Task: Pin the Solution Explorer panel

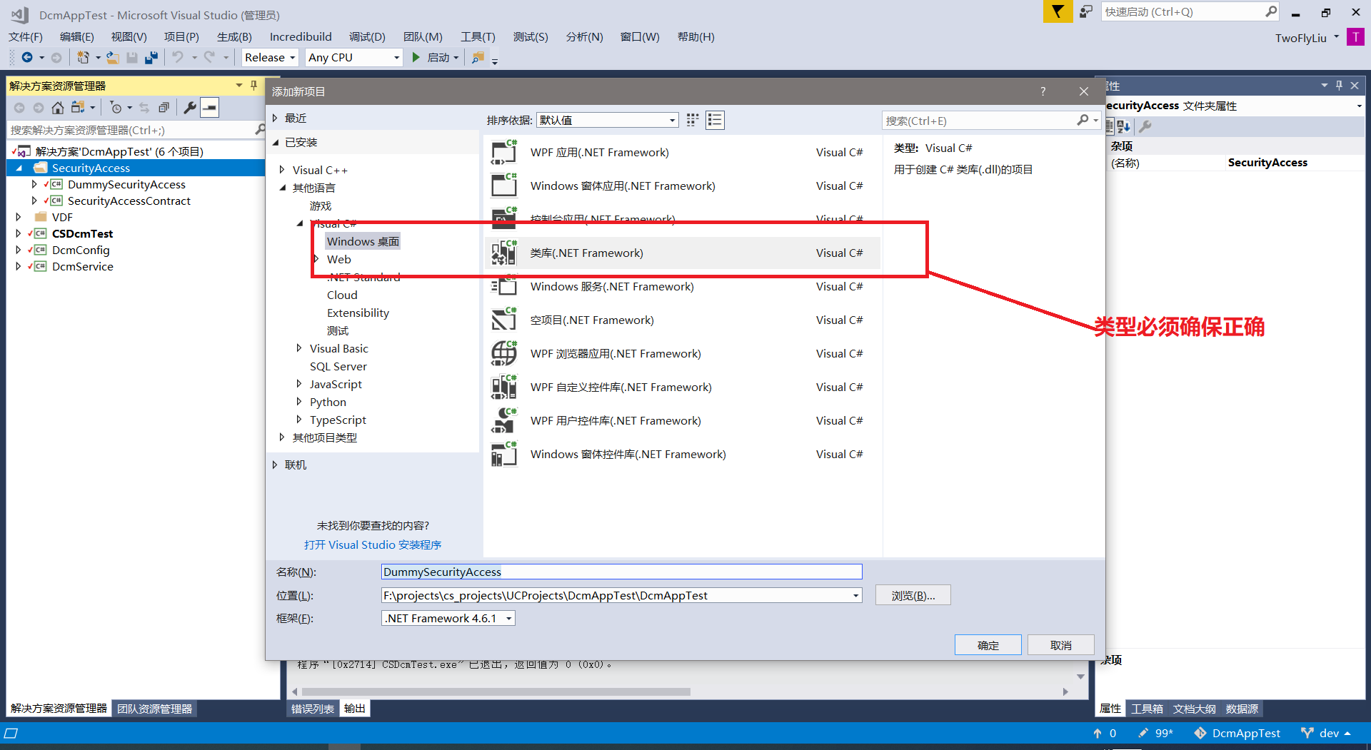Action: pos(253,86)
